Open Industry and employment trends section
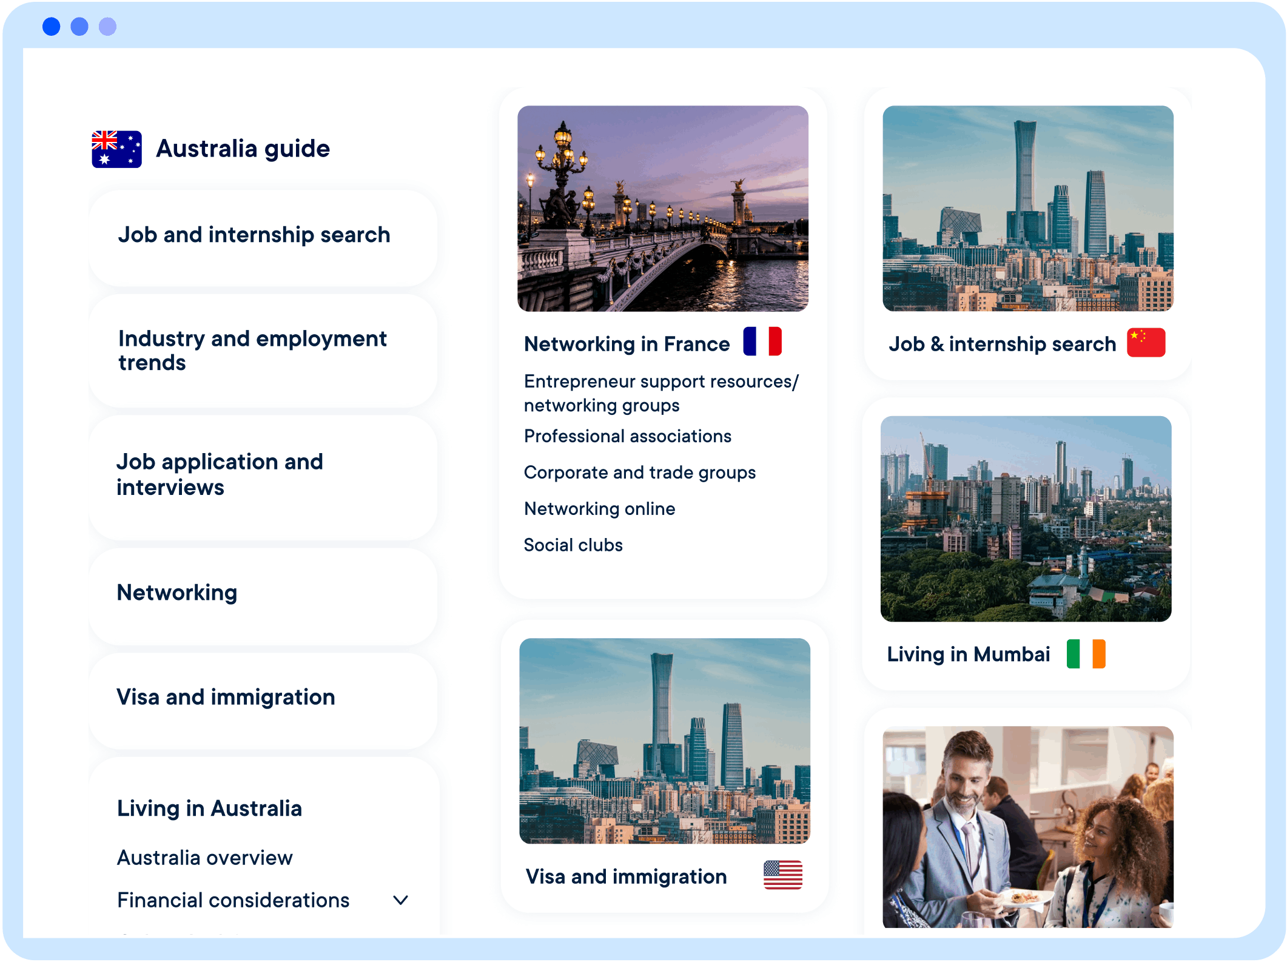Screen dimensions: 1287x962 click(263, 351)
